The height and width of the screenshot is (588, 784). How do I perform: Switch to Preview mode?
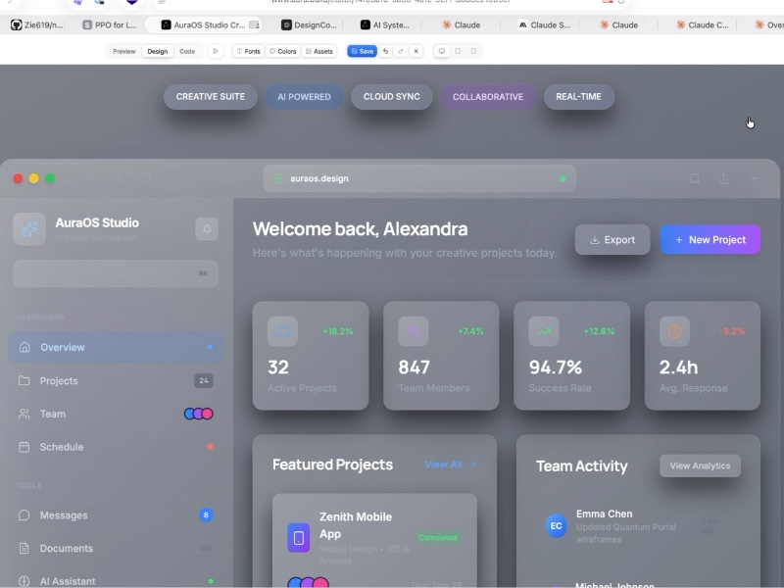tap(124, 51)
